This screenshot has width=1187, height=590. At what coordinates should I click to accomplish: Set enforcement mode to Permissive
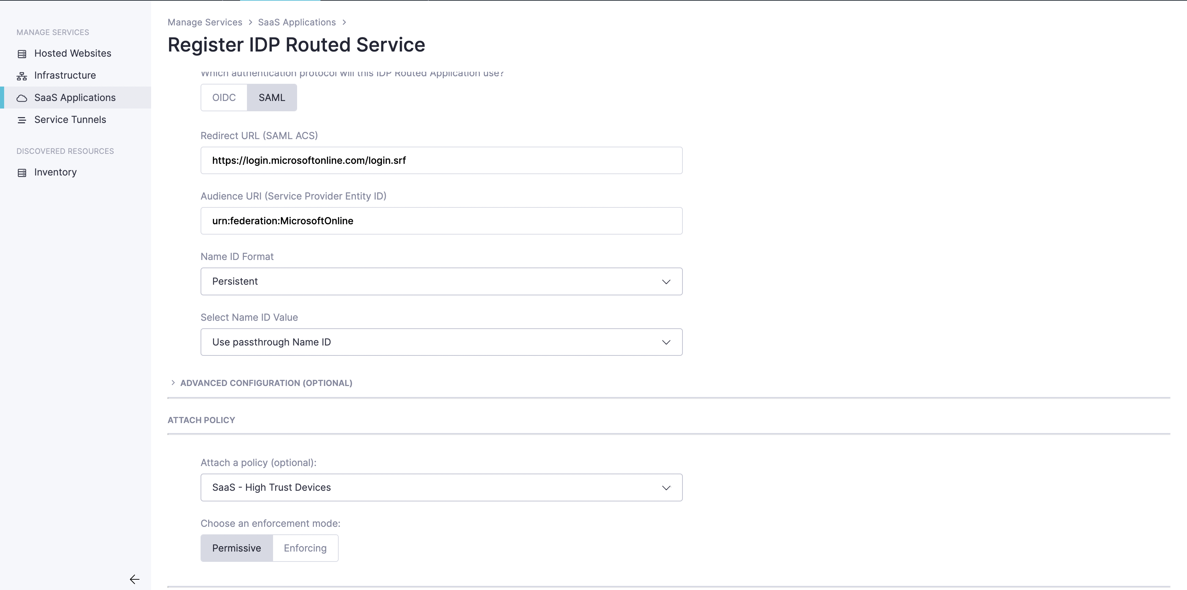coord(236,548)
